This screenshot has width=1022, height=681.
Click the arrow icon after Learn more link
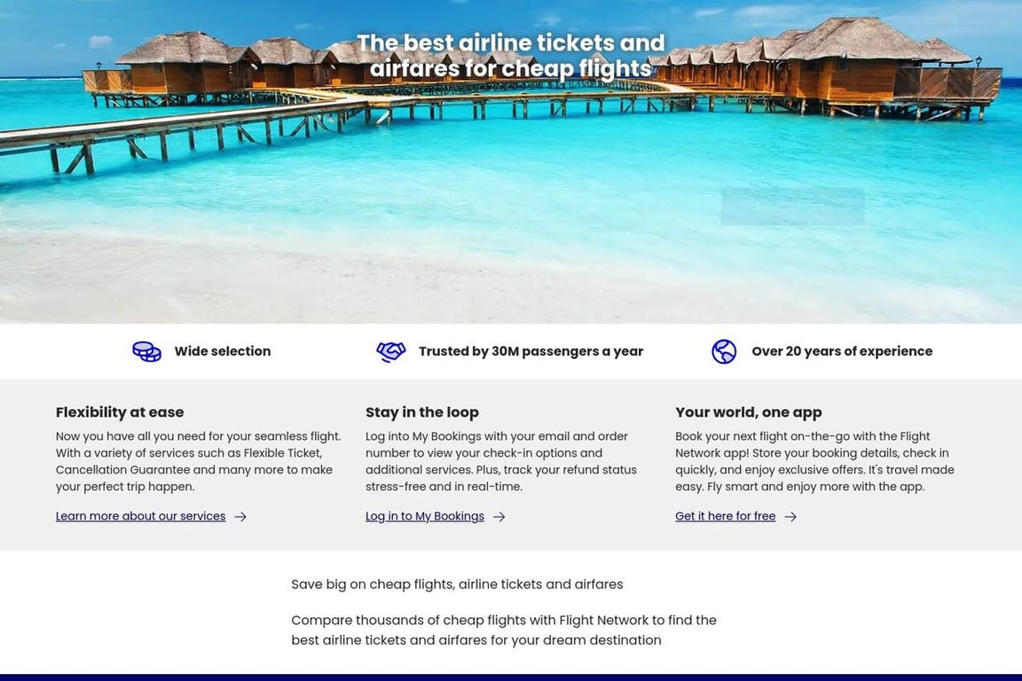241,516
